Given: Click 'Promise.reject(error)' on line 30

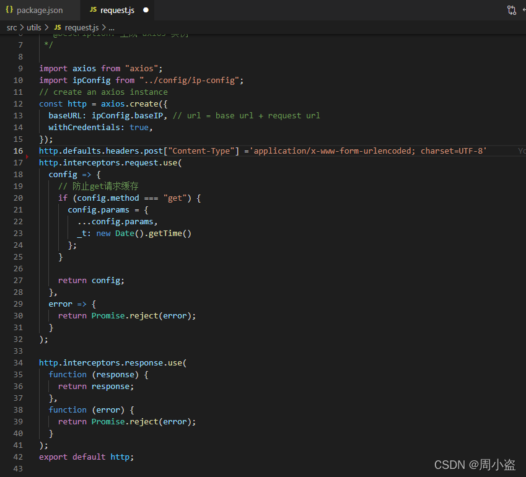Looking at the screenshot, I should point(141,316).
